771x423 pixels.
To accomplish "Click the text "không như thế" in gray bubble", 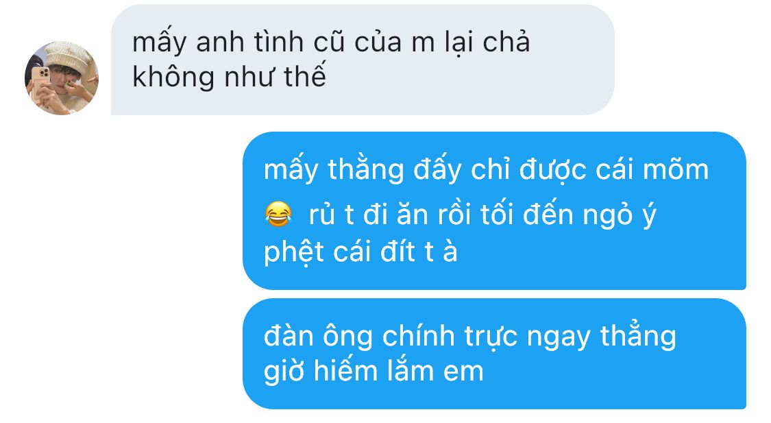I will [x=229, y=77].
